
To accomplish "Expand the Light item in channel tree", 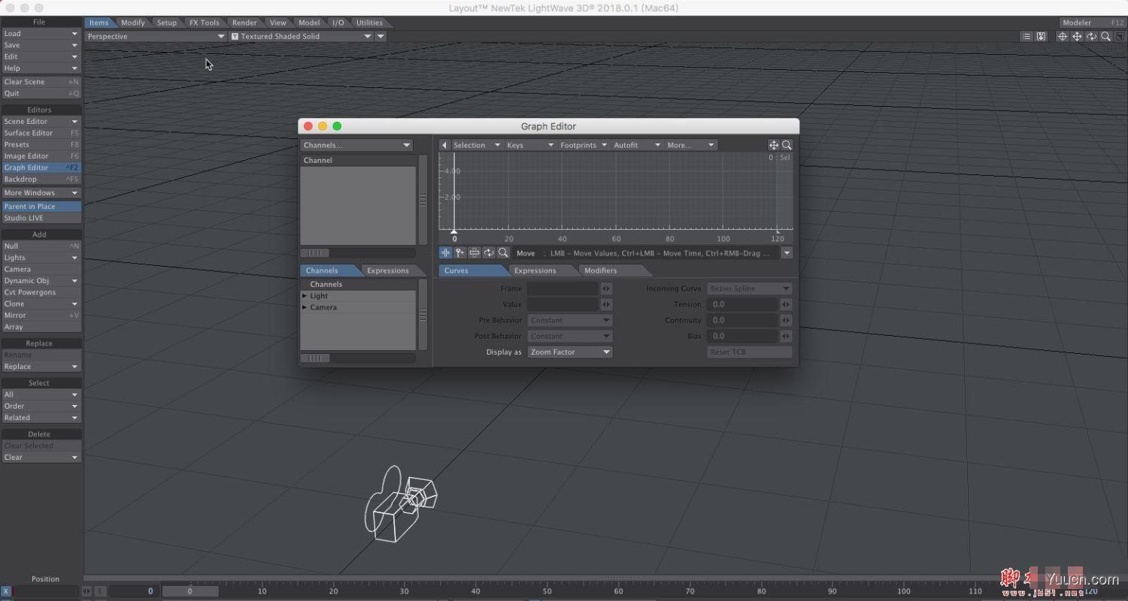I will point(305,296).
